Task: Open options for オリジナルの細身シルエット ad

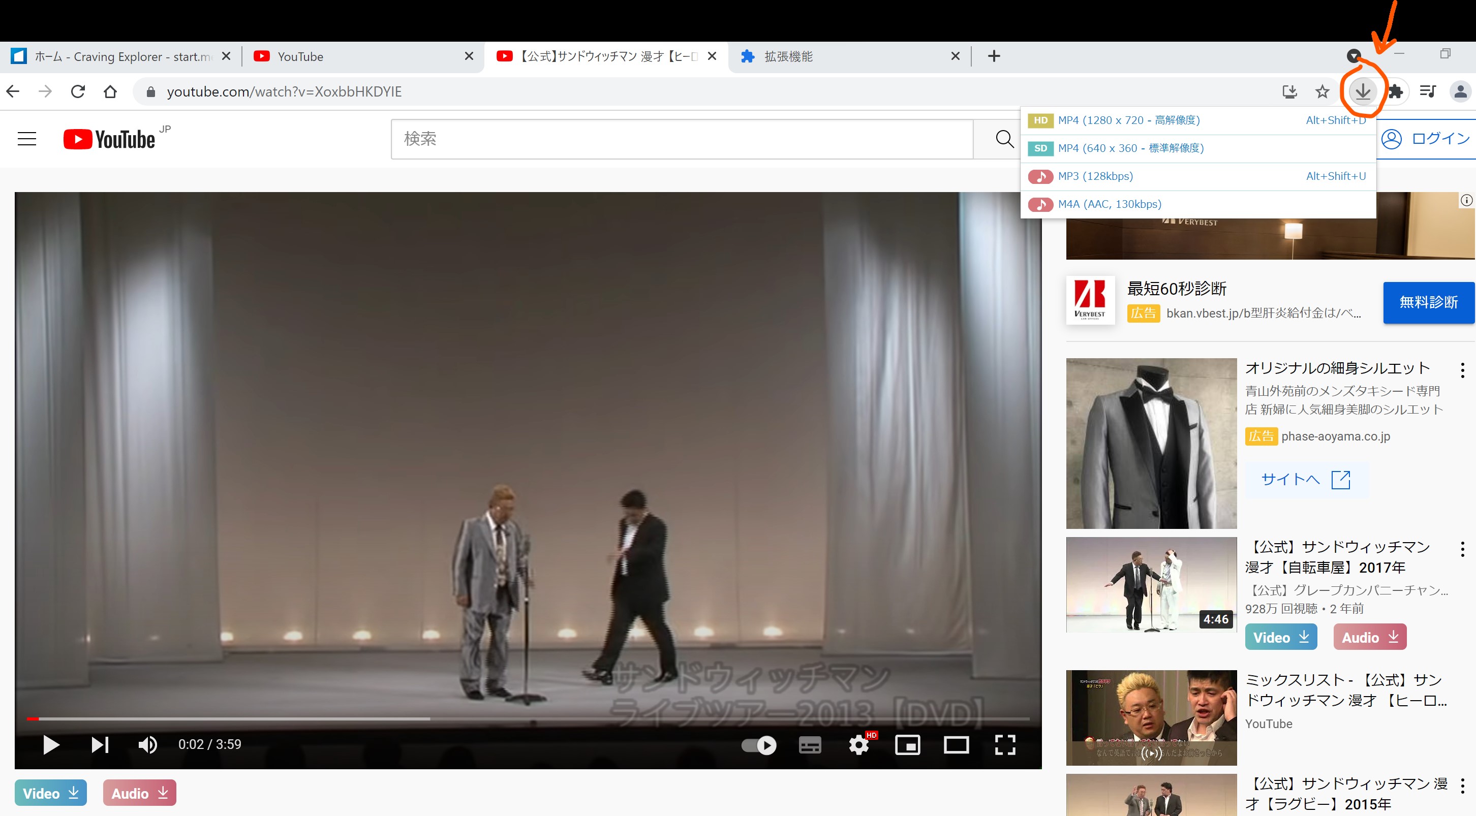Action: tap(1462, 370)
